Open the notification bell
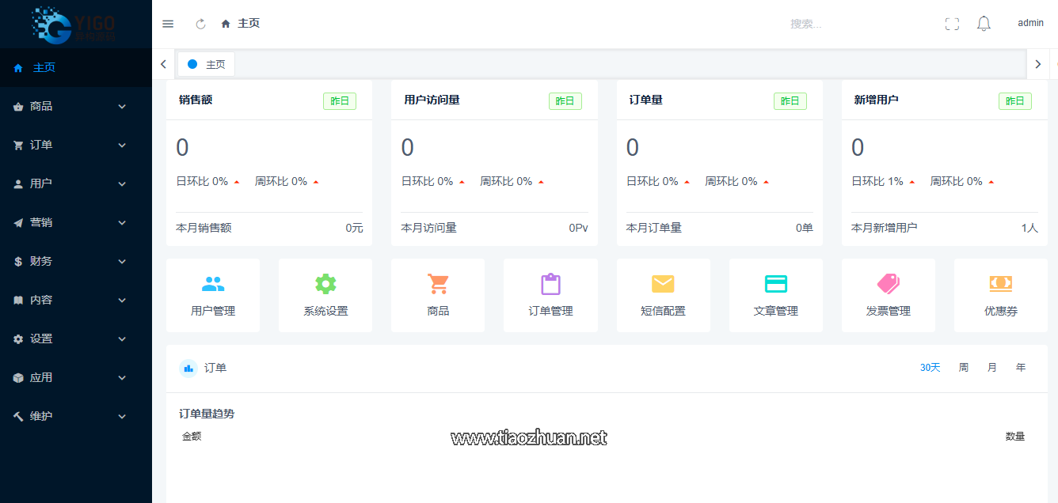1058x503 pixels. (x=984, y=24)
